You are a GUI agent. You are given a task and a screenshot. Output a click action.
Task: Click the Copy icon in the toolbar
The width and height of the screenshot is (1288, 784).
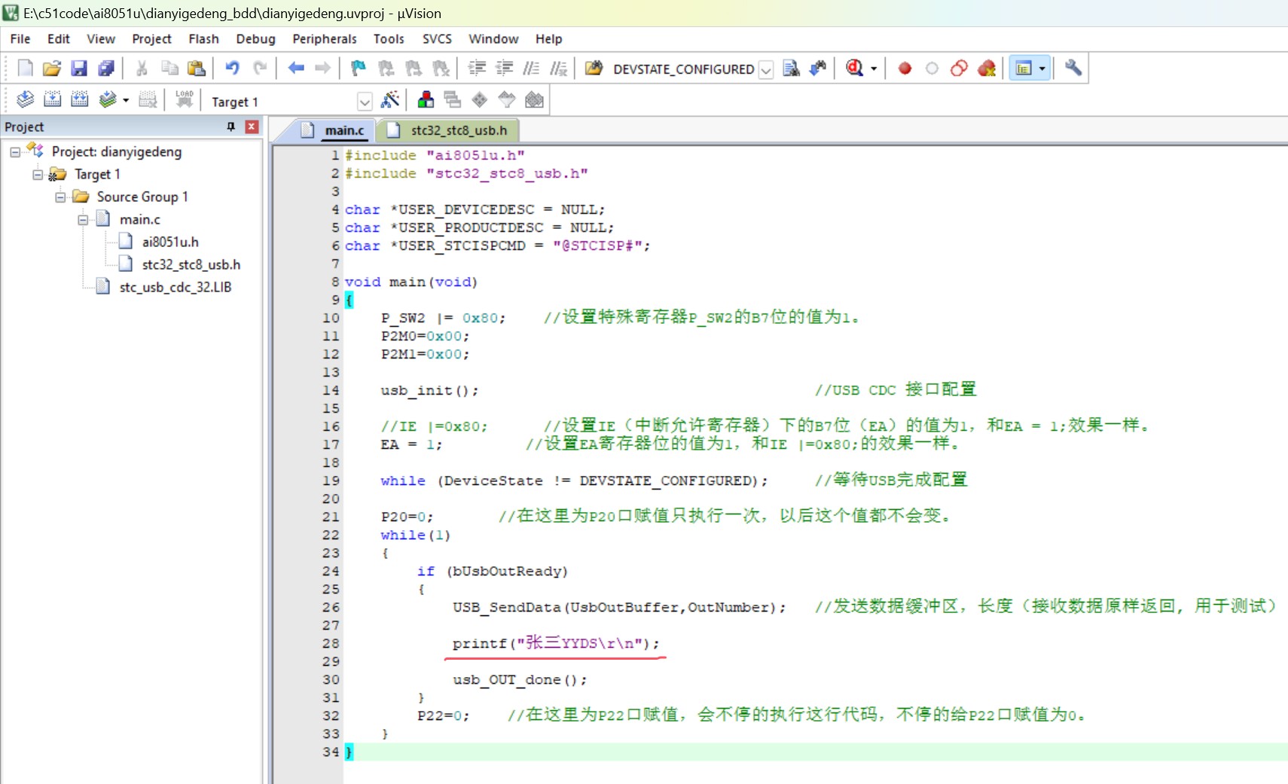tap(169, 69)
